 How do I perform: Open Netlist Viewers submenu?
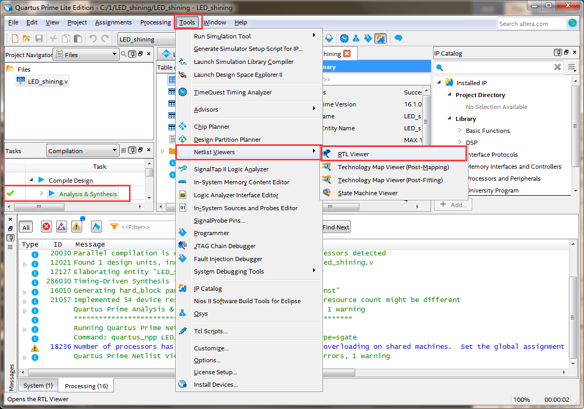[x=249, y=152]
